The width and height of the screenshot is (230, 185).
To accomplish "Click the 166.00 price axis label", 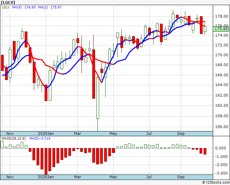I will 222,75.
